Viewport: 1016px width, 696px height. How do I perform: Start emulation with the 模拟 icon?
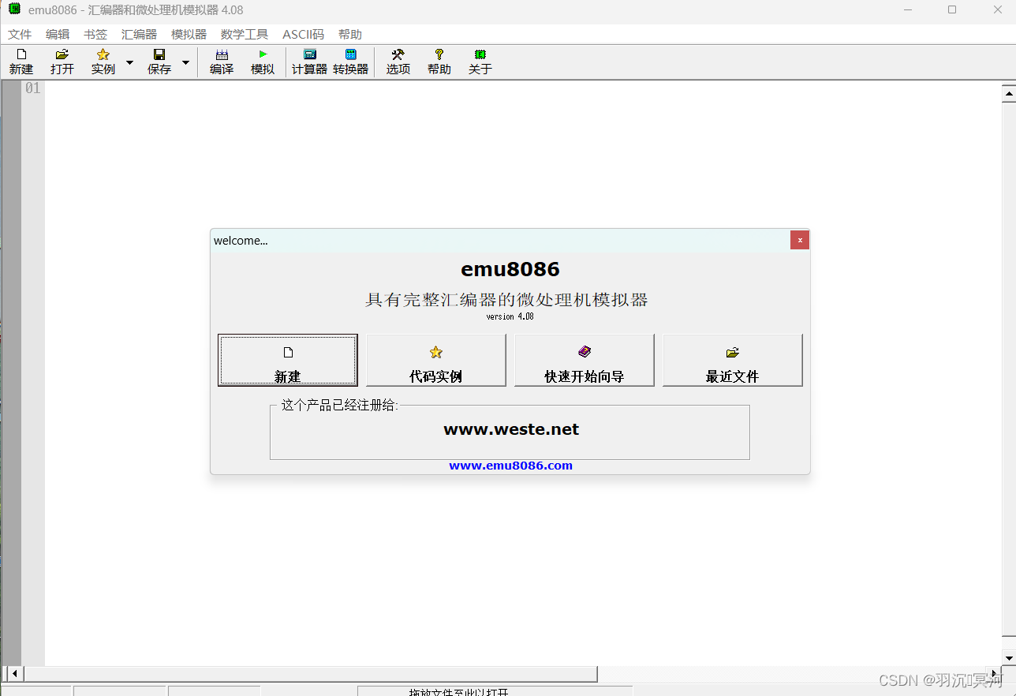tap(263, 61)
